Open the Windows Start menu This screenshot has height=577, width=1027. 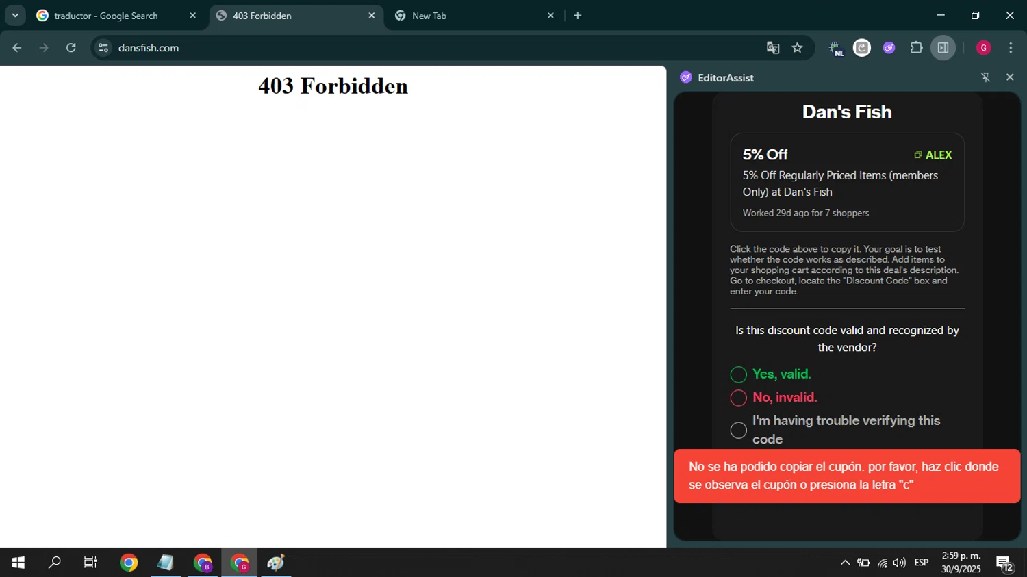click(18, 563)
